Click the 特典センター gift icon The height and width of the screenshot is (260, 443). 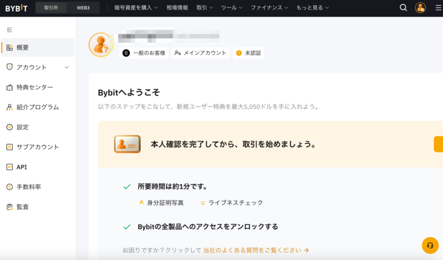pos(10,87)
